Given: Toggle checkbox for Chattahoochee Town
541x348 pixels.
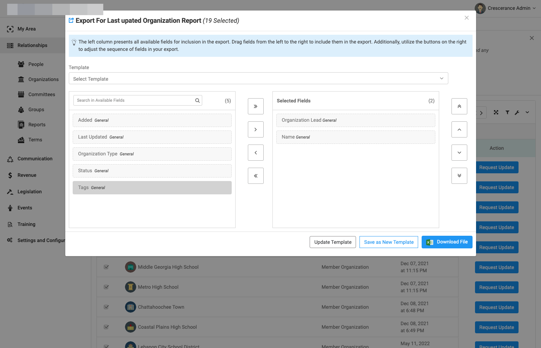Looking at the screenshot, I should [106, 307].
